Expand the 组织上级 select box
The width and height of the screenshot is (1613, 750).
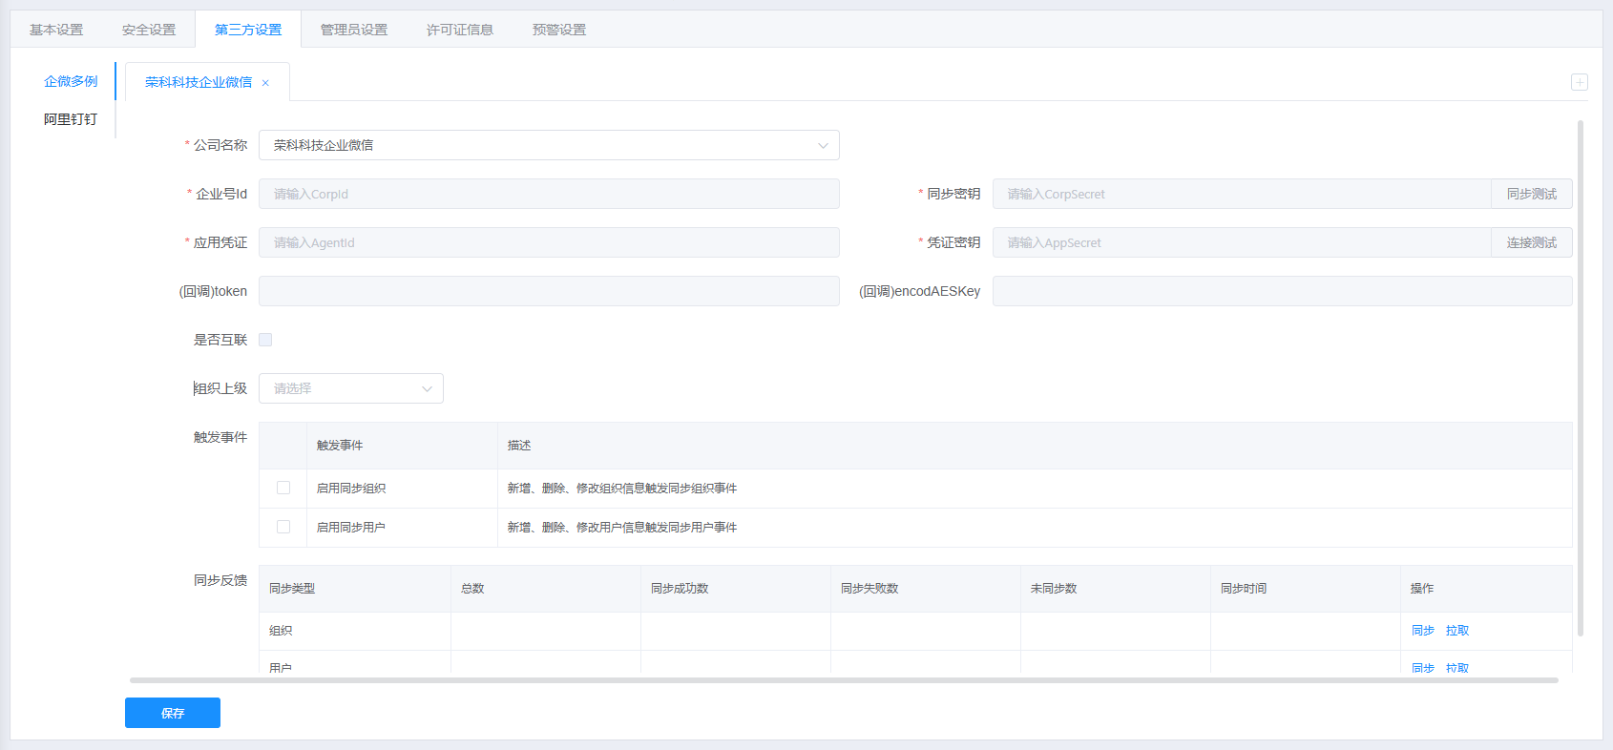pos(350,388)
